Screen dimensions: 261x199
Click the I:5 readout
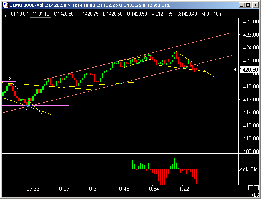coord(170,14)
